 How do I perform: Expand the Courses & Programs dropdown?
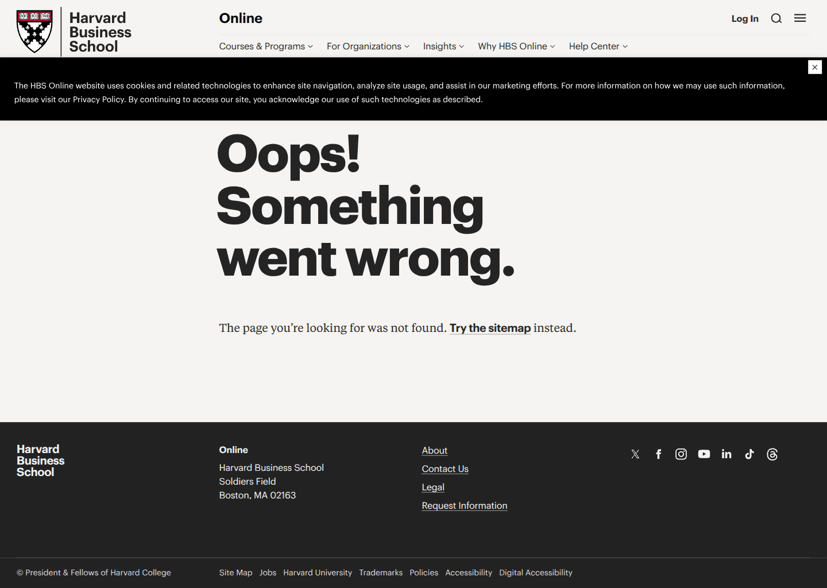coord(266,46)
